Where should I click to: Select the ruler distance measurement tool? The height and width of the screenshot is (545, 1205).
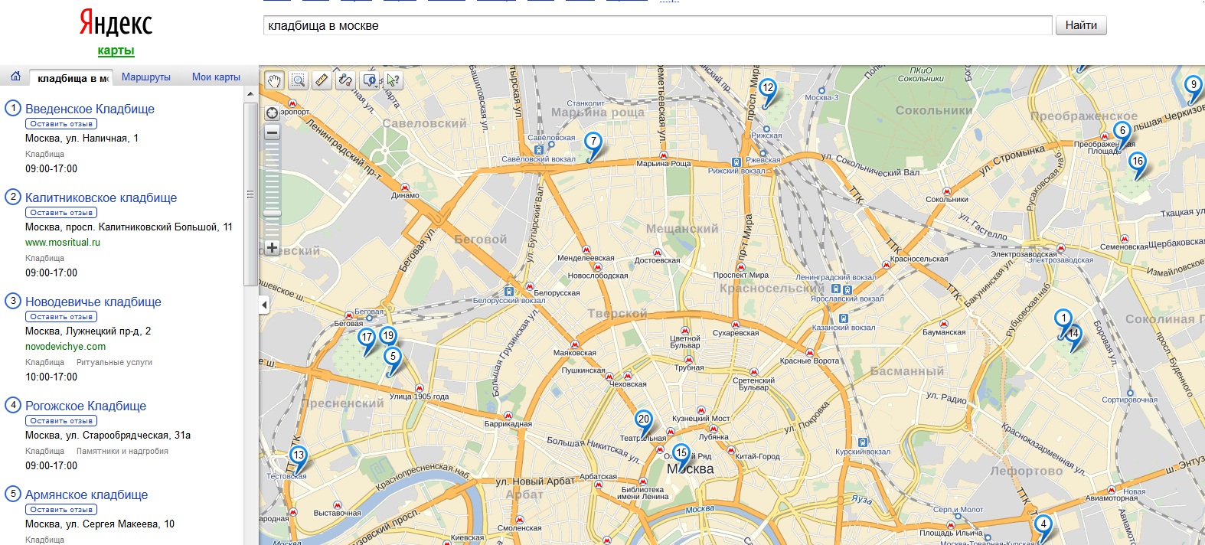pyautogui.click(x=322, y=80)
